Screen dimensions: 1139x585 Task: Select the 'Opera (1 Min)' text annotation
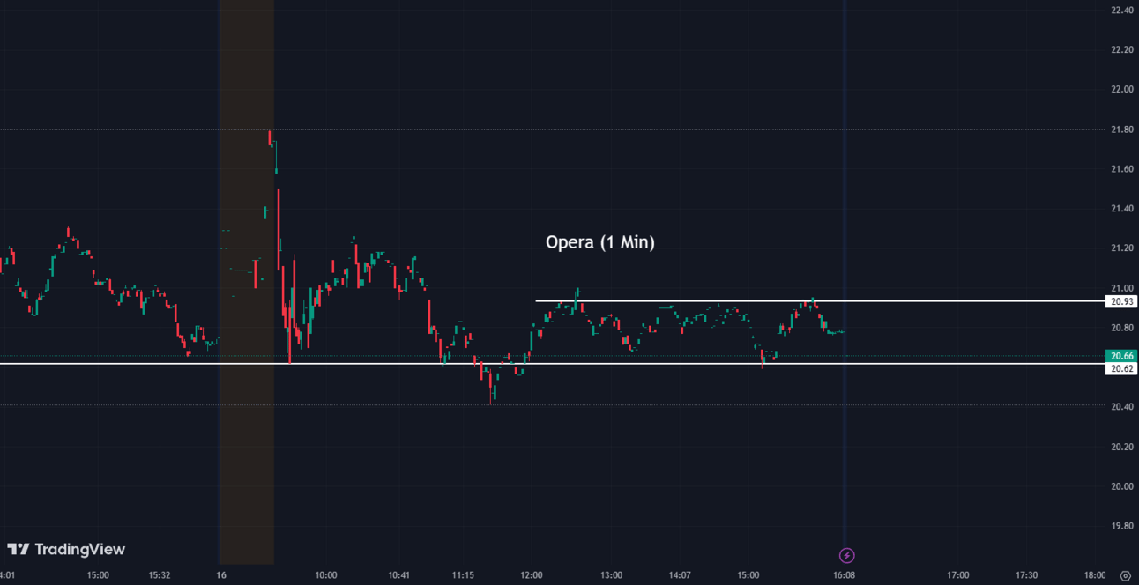(599, 242)
